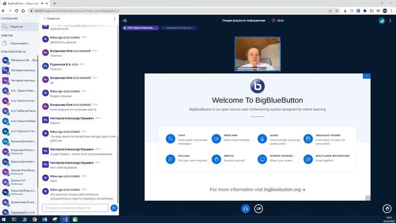Screen dimensions: 396x223
Task: Select user Богданова Юлия in the users list
Action: (19, 151)
